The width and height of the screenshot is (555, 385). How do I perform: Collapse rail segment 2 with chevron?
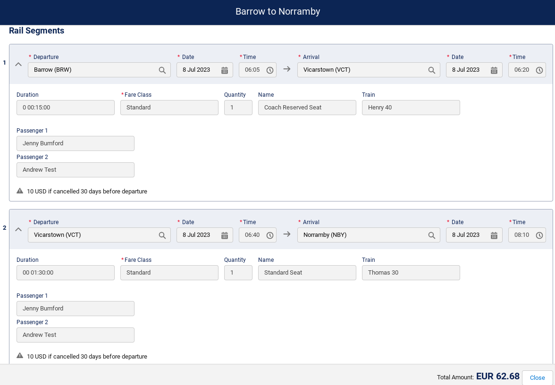tap(18, 229)
